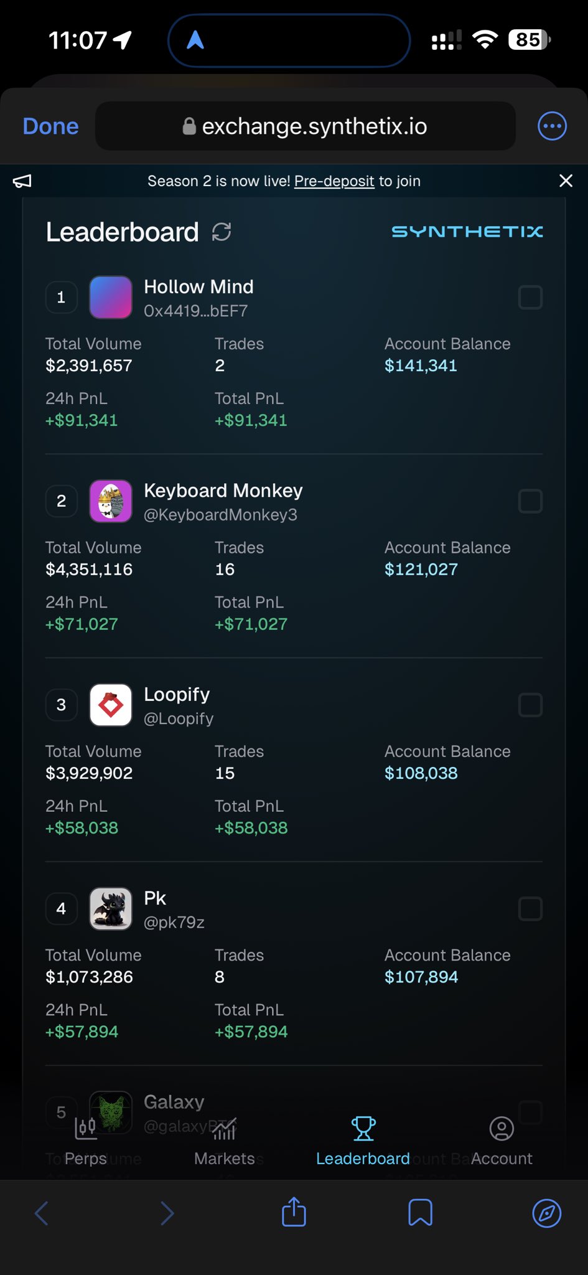The image size is (588, 1275).
Task: Tap Done to close the browser
Action: [50, 126]
